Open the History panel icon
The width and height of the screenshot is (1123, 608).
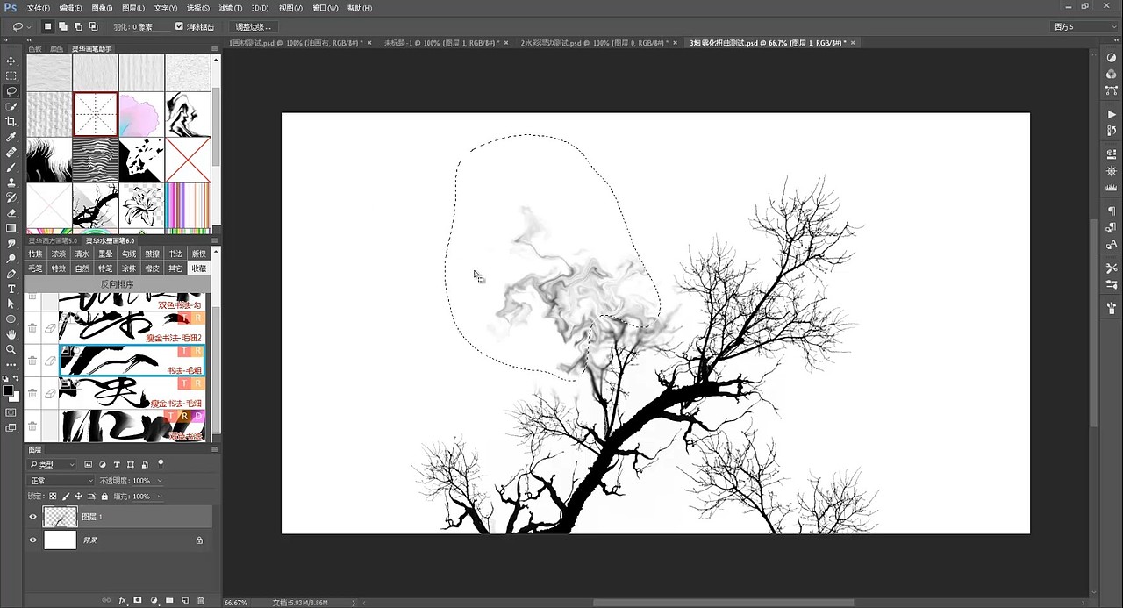(1112, 131)
